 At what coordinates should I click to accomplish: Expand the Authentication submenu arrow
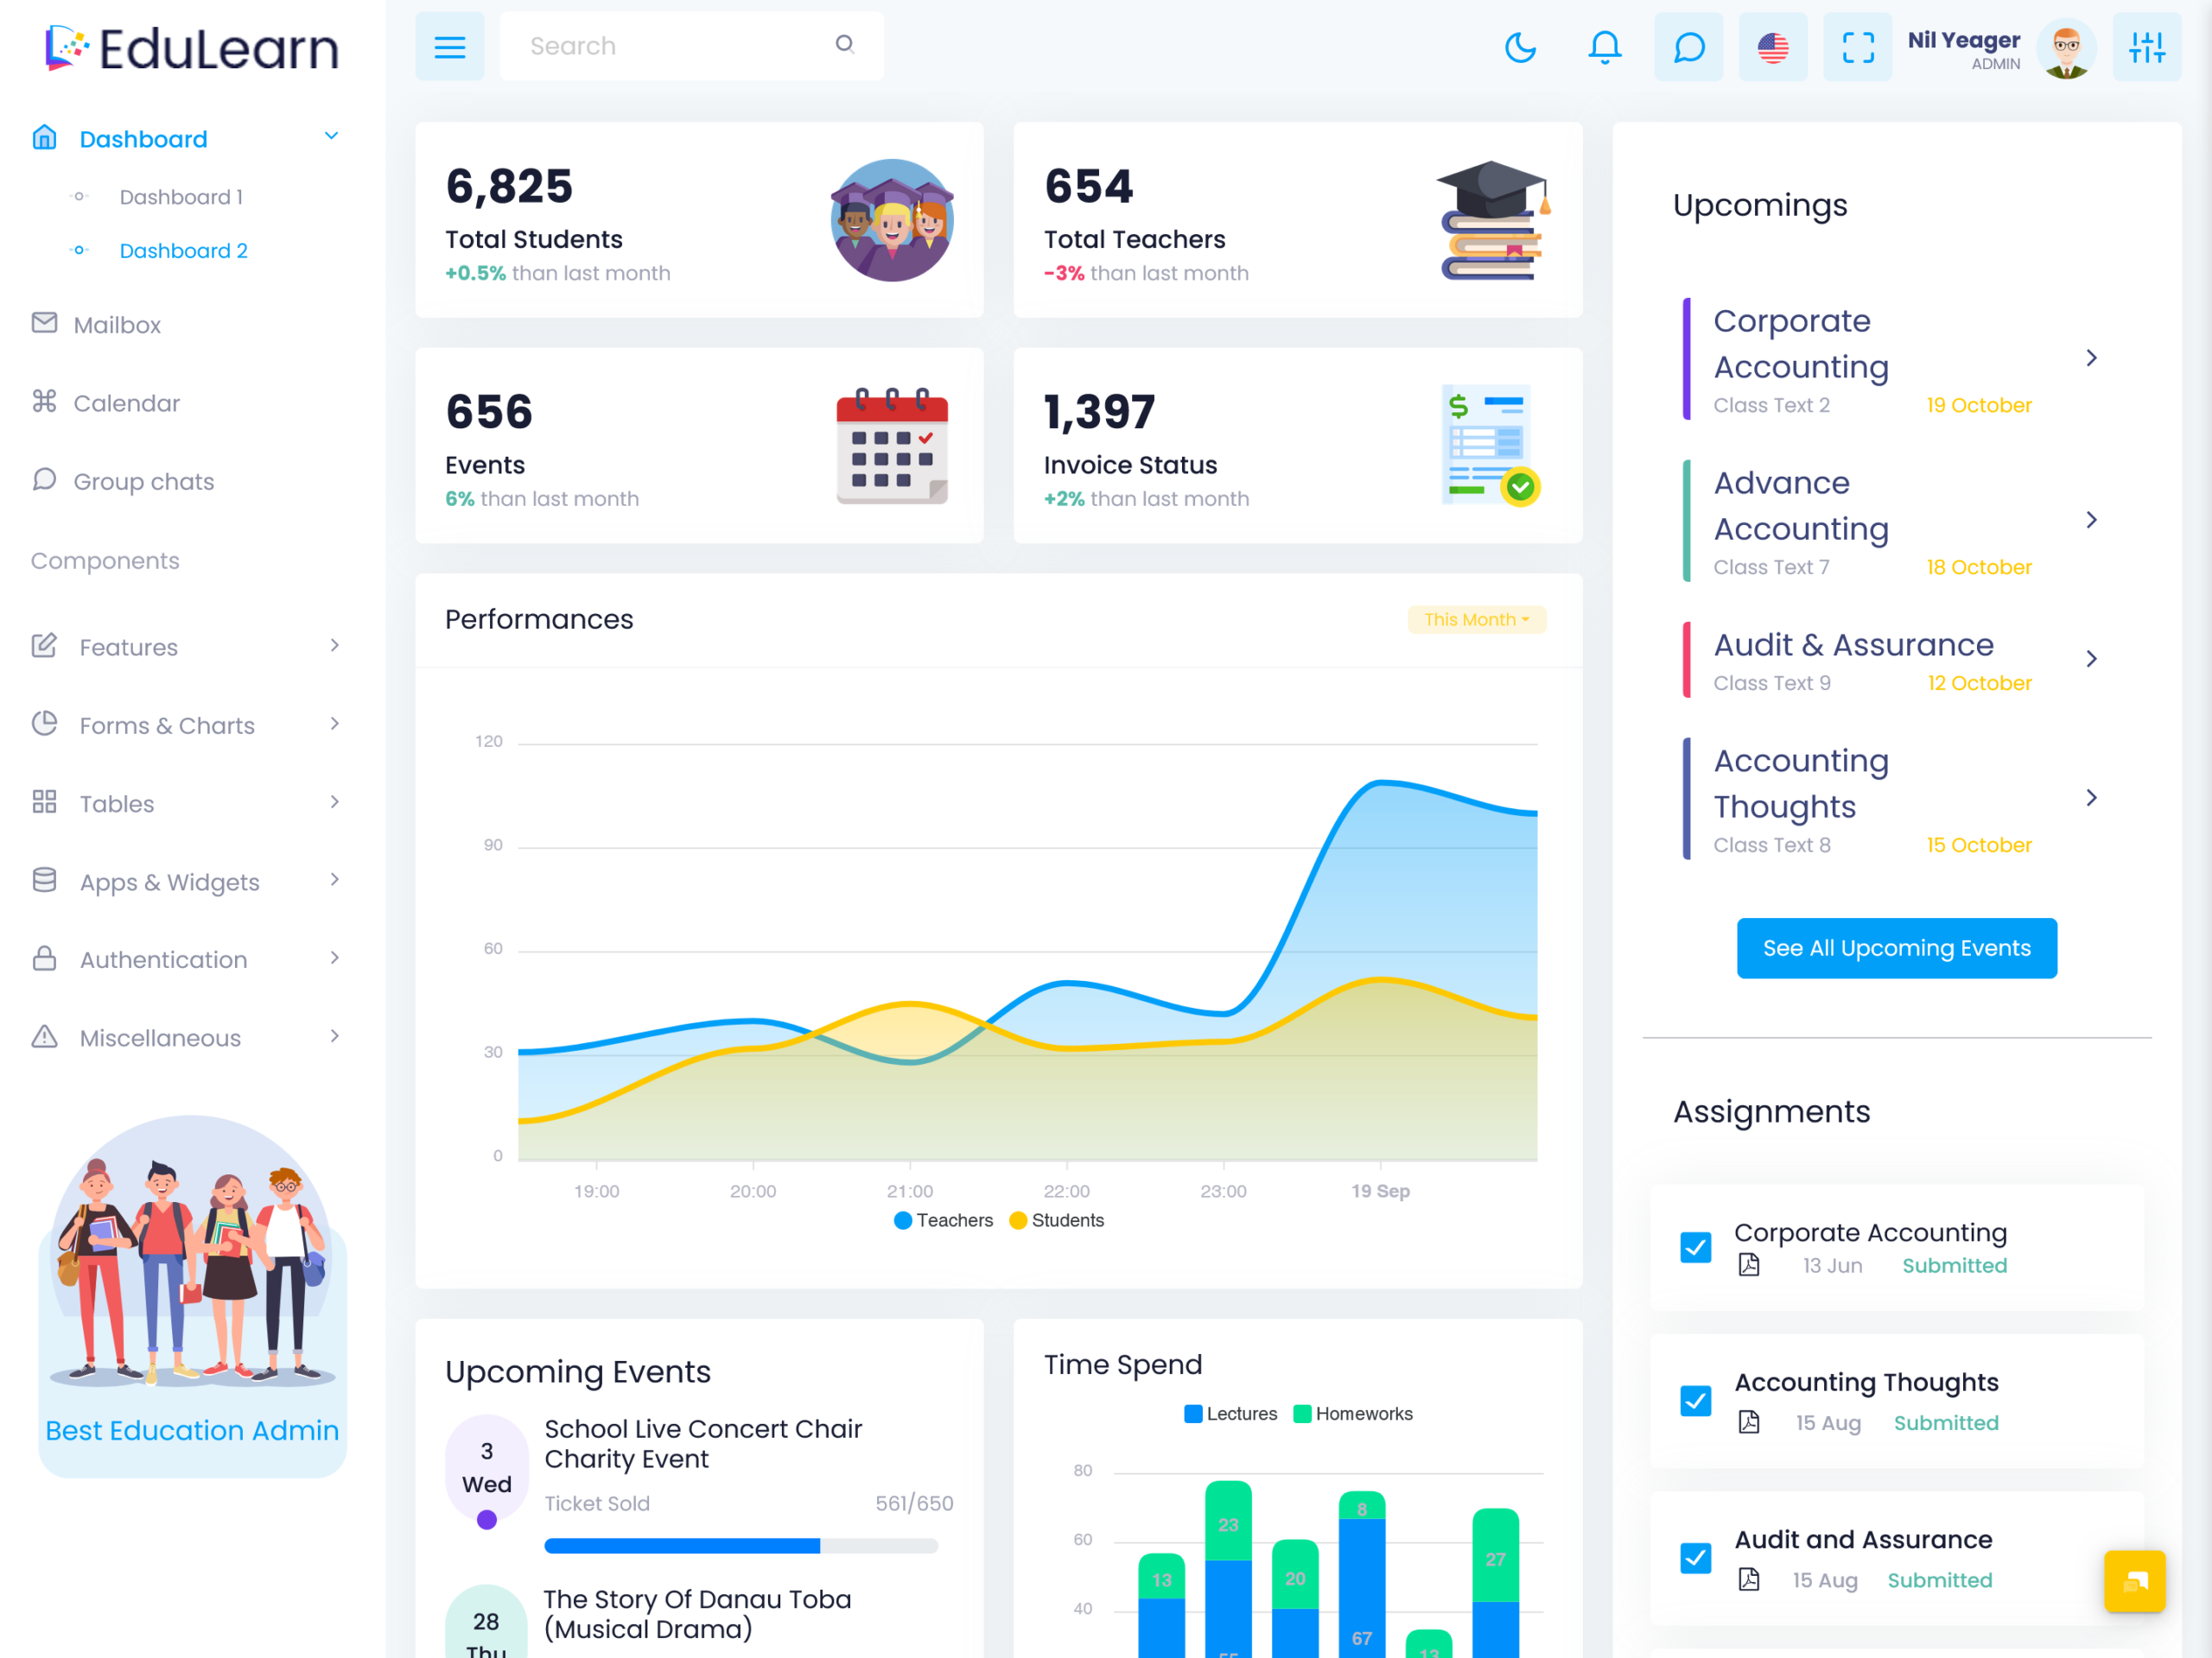pos(335,958)
